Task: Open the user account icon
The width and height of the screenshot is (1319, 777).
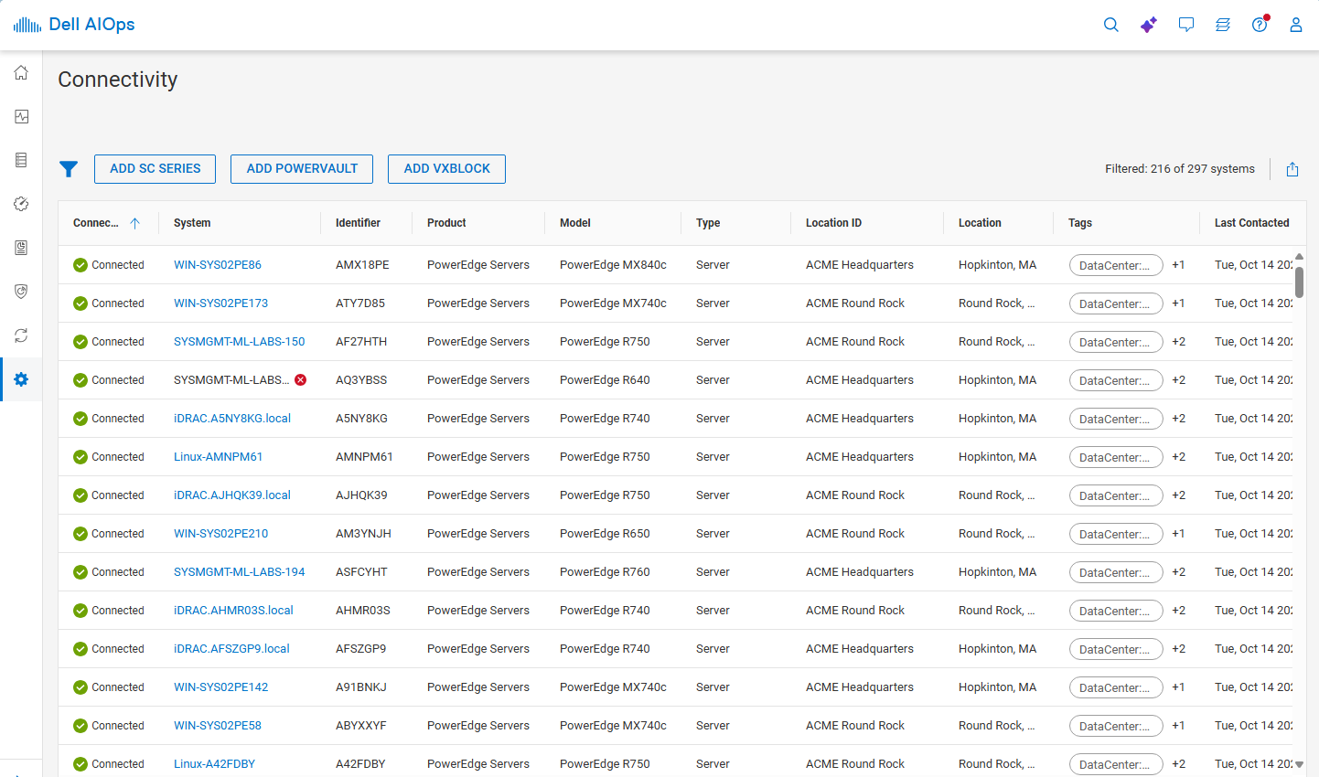Action: coord(1296,25)
